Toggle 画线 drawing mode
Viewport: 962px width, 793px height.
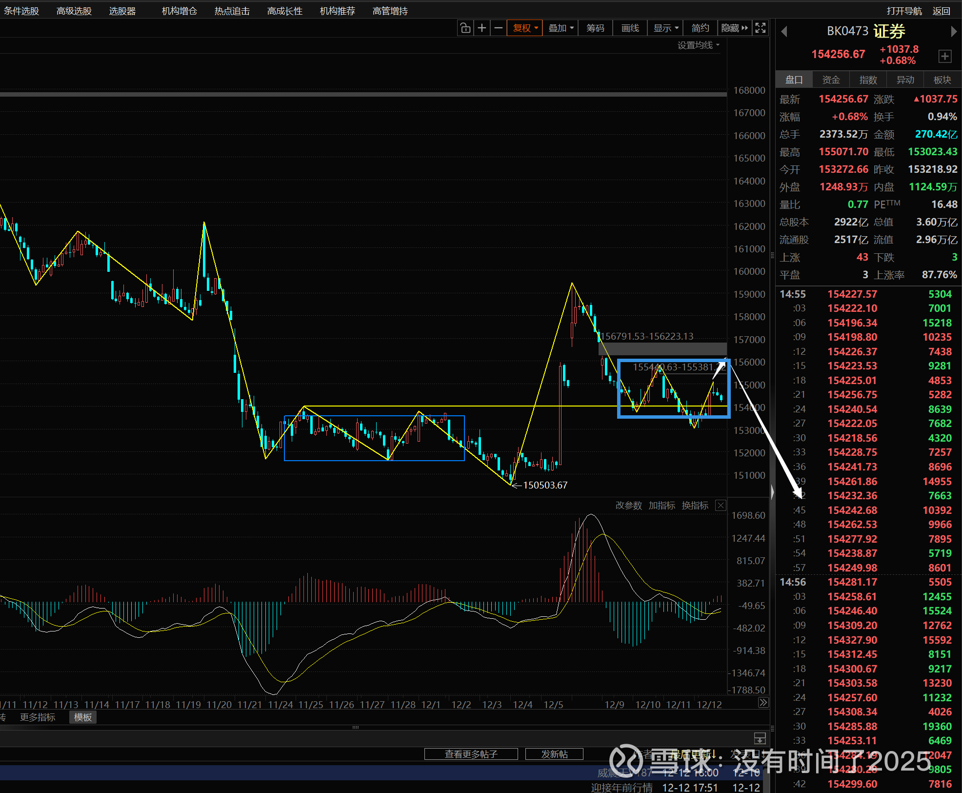630,28
